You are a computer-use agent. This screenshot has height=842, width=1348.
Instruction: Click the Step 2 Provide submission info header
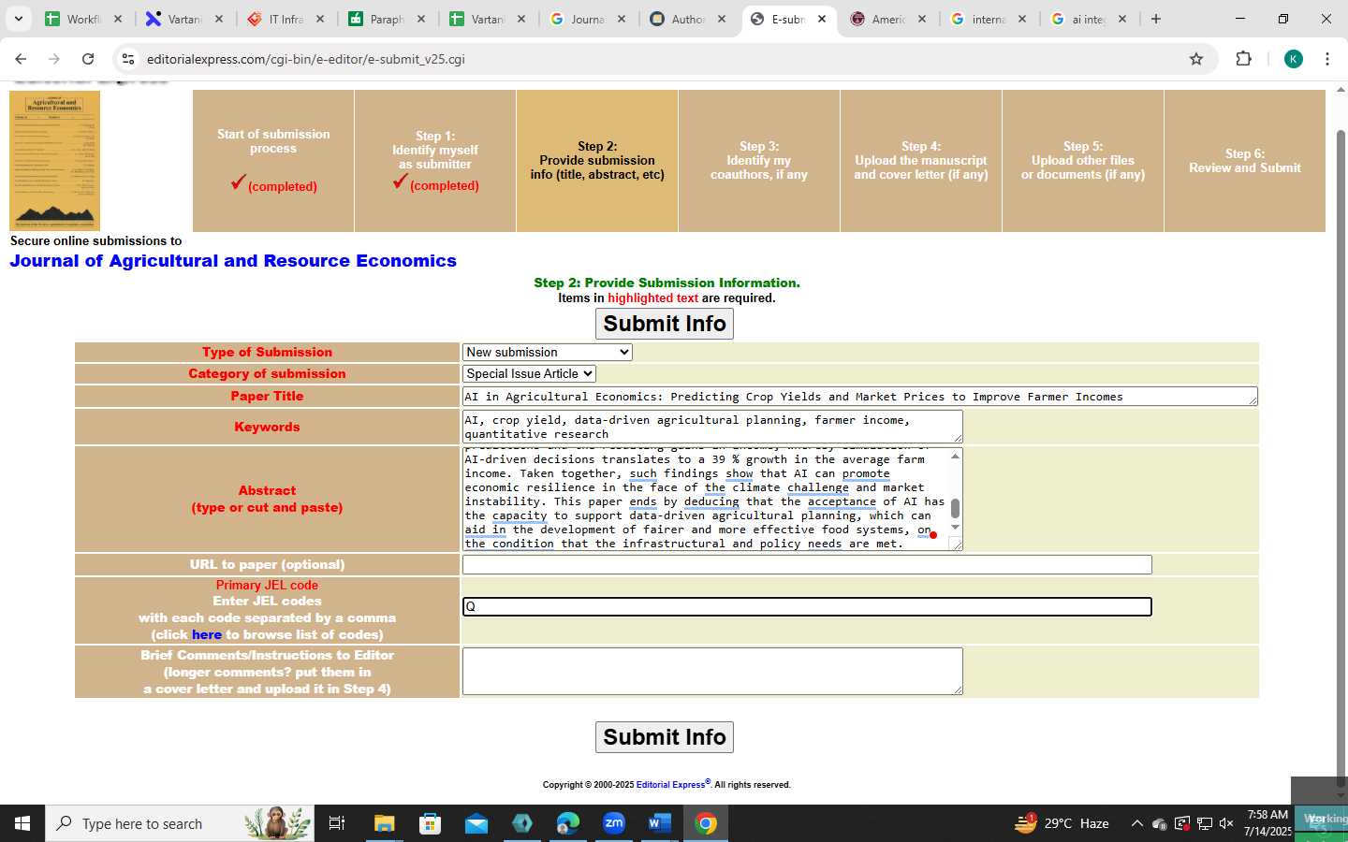[597, 161]
